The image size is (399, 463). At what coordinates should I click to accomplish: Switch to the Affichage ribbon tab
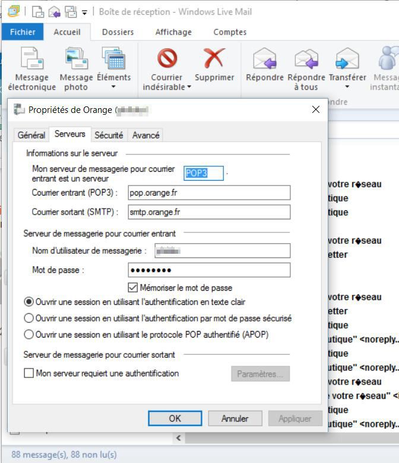173,32
